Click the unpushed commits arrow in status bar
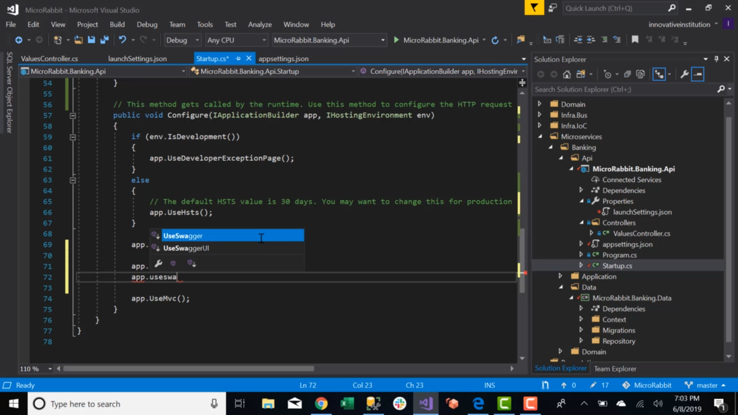The width and height of the screenshot is (738, 415). pos(563,385)
